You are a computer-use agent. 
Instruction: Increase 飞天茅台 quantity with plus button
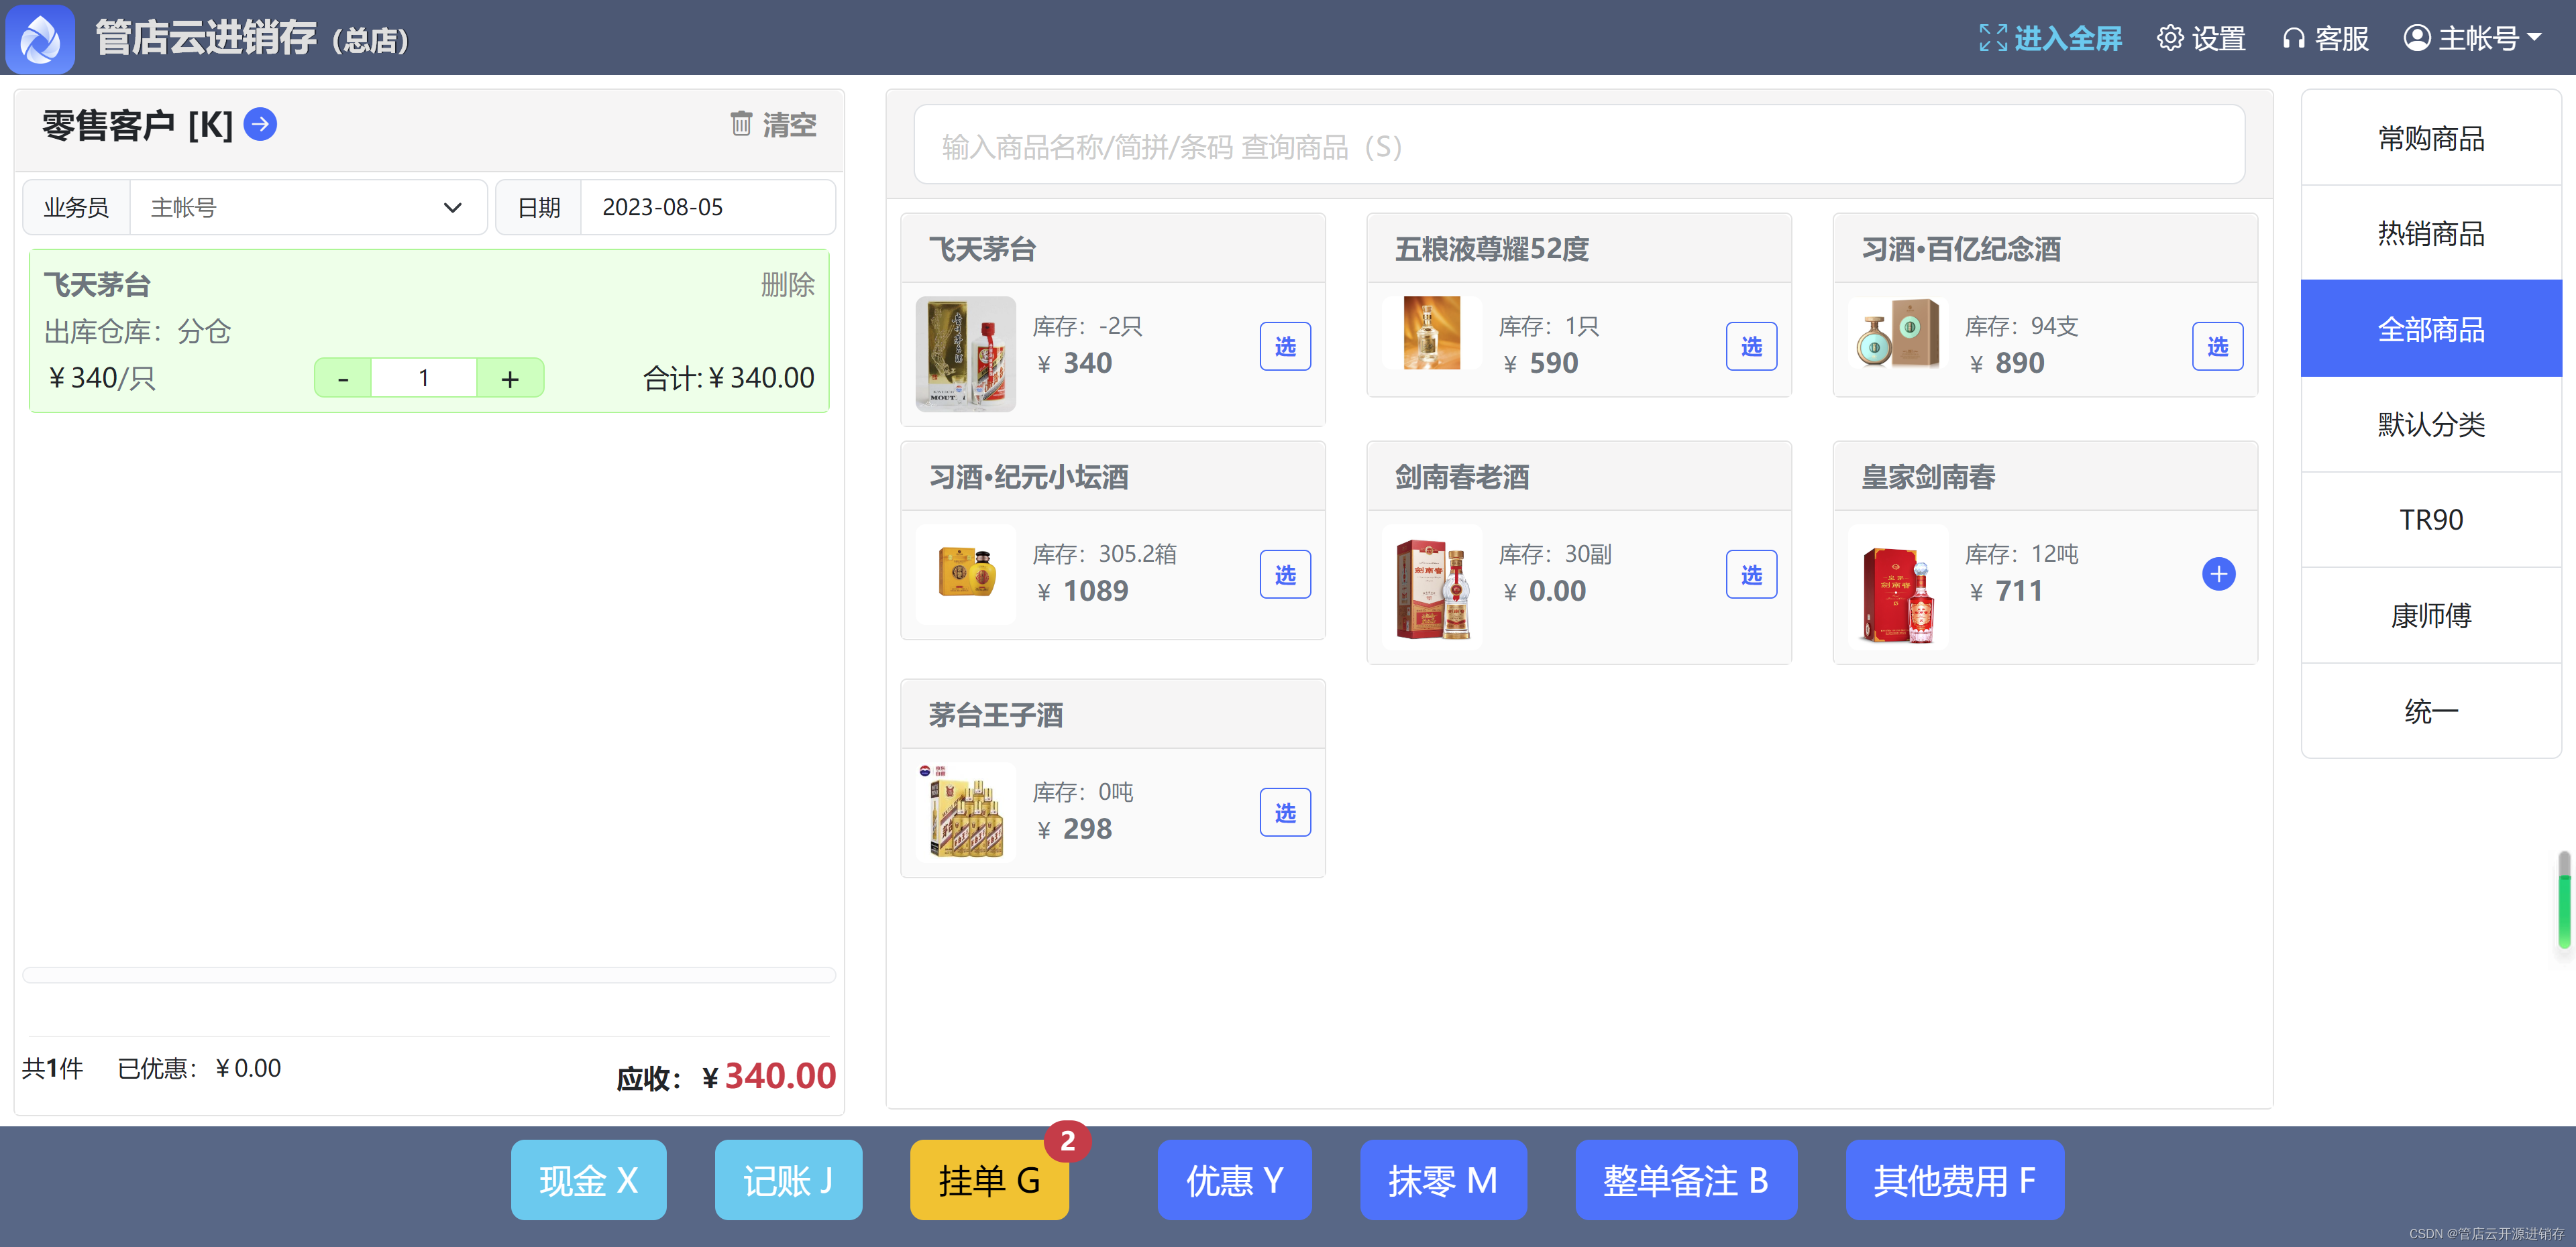pos(510,379)
